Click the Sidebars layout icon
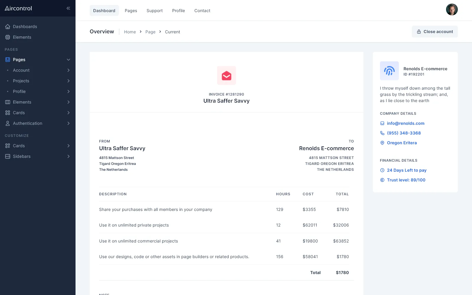 click(8, 156)
